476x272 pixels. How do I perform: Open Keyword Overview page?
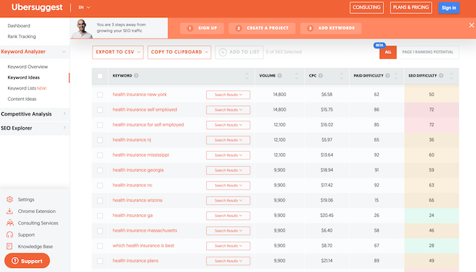[x=28, y=67]
